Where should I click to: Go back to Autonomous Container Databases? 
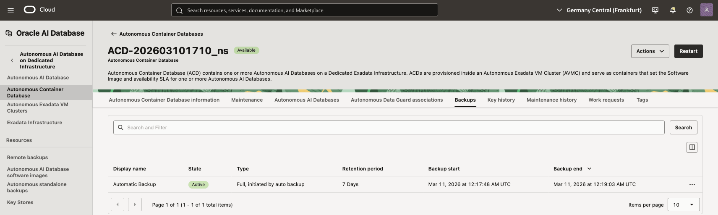tap(157, 34)
